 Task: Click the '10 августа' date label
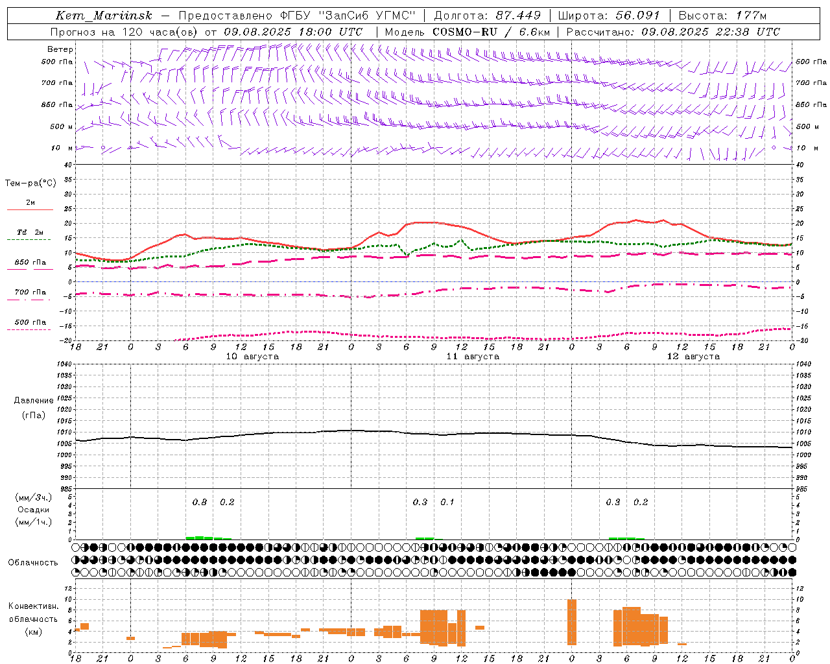pos(252,357)
